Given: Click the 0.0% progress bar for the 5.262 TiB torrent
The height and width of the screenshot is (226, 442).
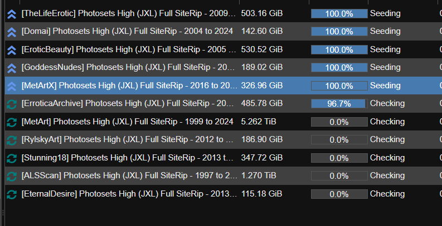Looking at the screenshot, I should tap(339, 122).
